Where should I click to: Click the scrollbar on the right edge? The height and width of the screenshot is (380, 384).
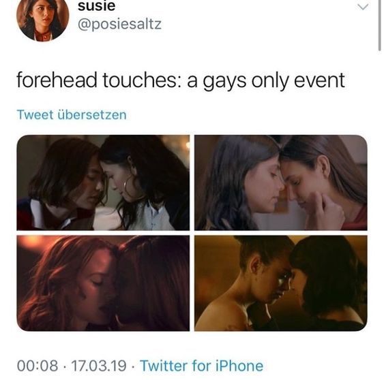380,25
